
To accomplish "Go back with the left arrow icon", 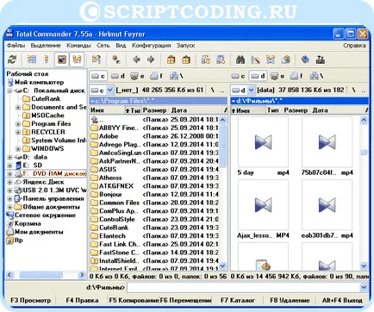I will (136, 59).
